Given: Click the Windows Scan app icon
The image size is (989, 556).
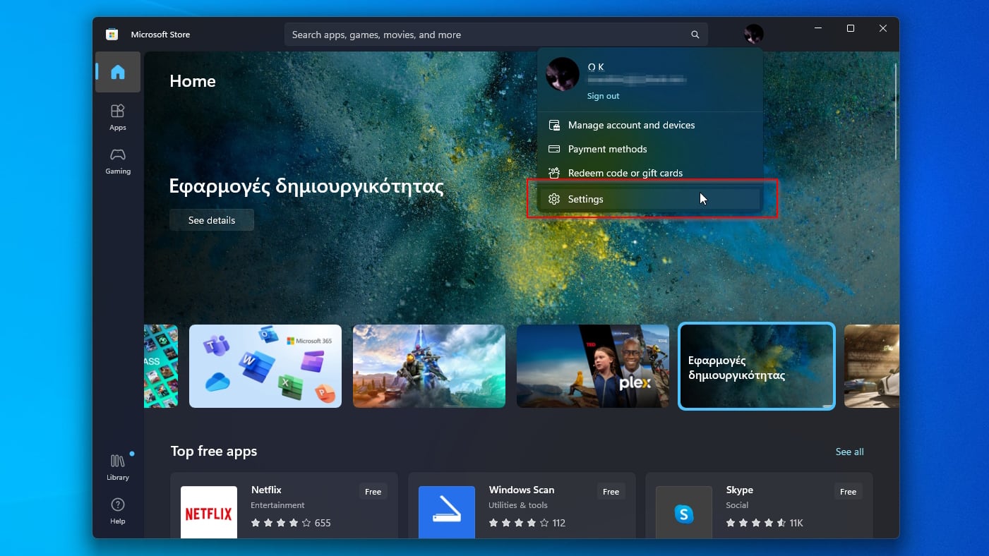Looking at the screenshot, I should 447,513.
